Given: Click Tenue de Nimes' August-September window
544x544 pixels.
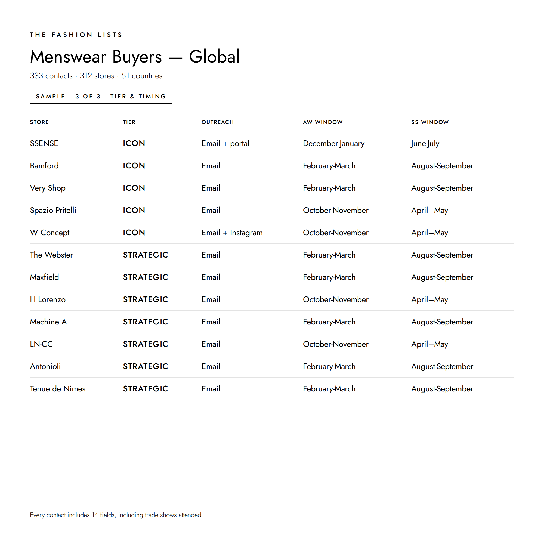Looking at the screenshot, I should coord(442,389).
